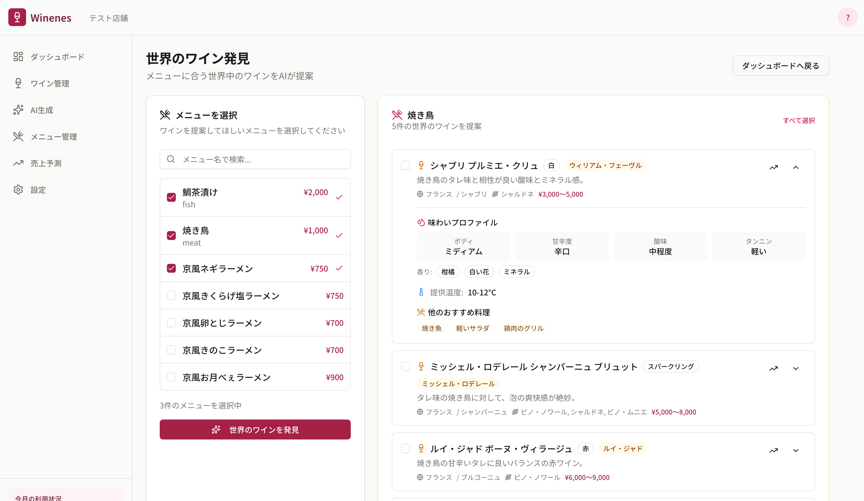Expand the ルイ・ジャド ボーヌ・ヴィラージュ details
The height and width of the screenshot is (501, 864).
click(x=796, y=450)
